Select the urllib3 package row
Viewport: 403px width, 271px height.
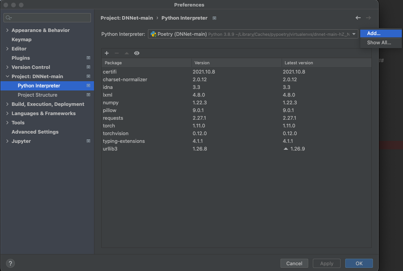click(237, 149)
